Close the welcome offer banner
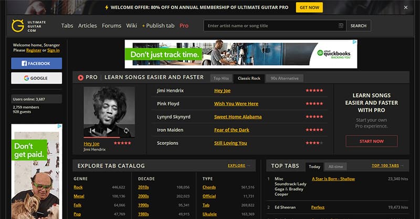This screenshot has width=420, height=219. click(405, 7)
